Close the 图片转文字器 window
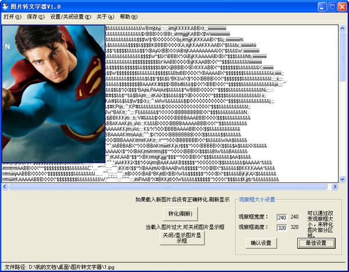The image size is (349, 272). [x=343, y=6]
